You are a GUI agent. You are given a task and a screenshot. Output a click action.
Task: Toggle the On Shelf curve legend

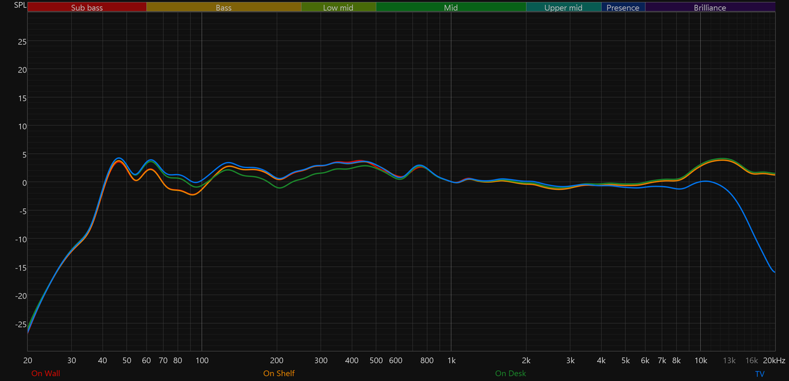[x=279, y=373]
